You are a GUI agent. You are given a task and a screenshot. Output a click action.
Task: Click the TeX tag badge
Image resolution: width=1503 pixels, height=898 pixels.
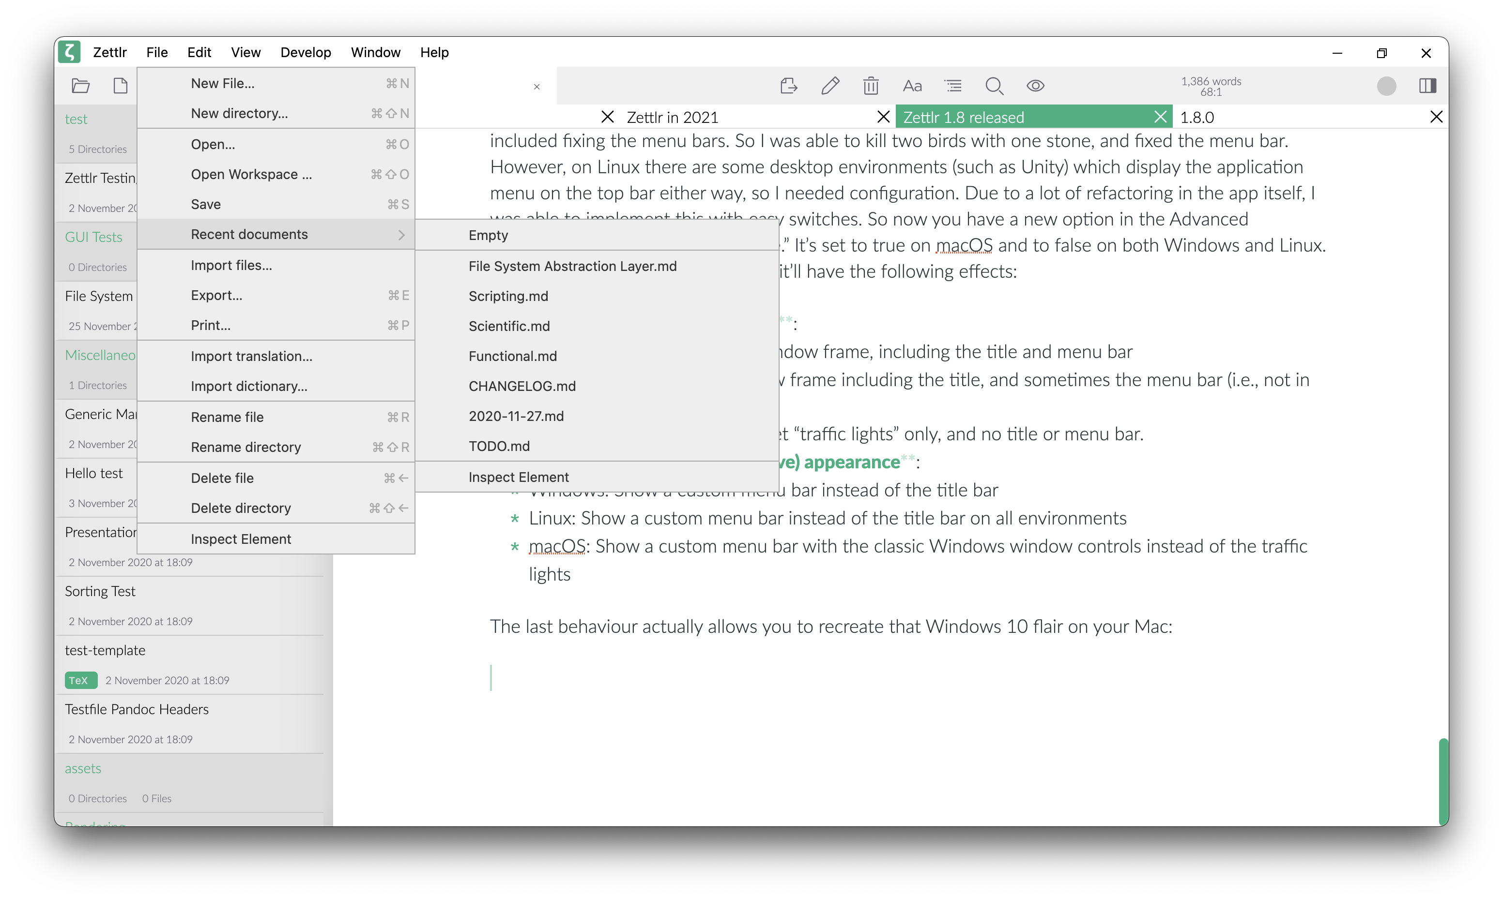click(80, 680)
